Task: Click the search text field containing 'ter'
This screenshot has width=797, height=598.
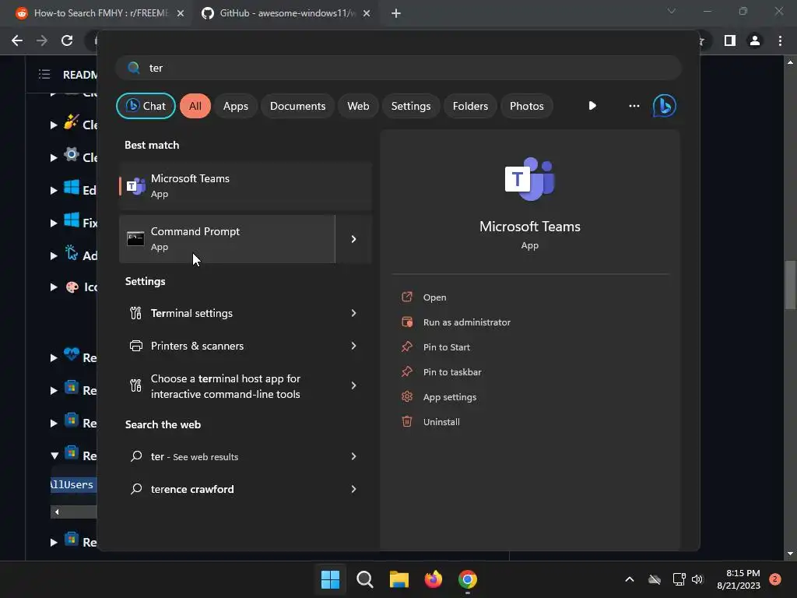Action: point(398,68)
